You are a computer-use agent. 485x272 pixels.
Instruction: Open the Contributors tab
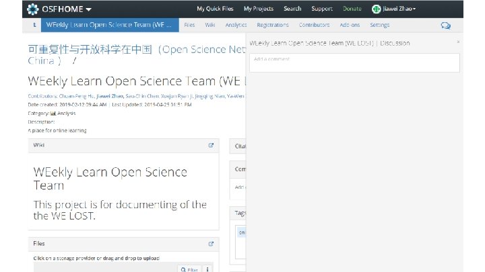point(314,25)
